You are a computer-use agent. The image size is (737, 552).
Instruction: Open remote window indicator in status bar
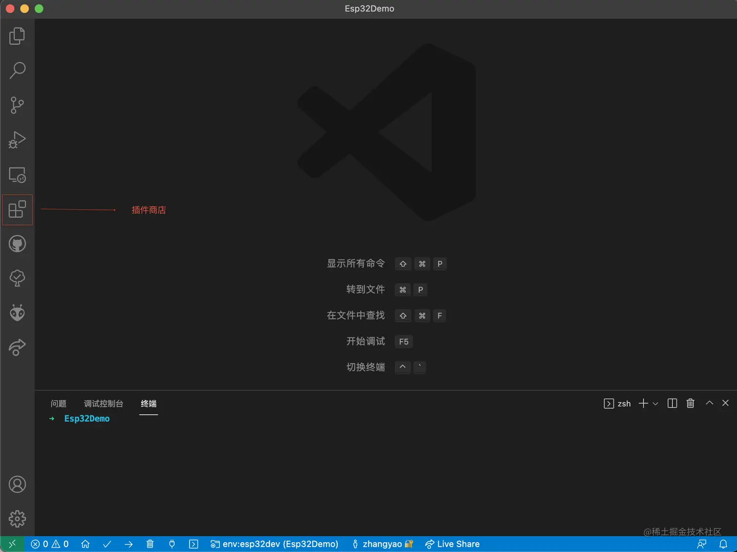pyautogui.click(x=12, y=544)
